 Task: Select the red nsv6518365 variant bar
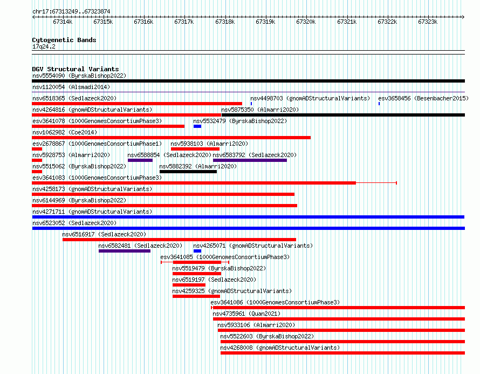(137, 104)
